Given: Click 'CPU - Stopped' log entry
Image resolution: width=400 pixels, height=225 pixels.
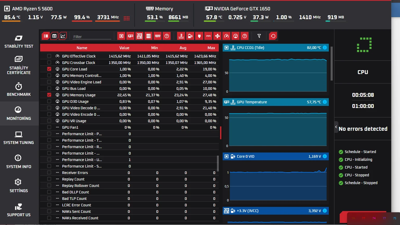Looking at the screenshot, I should (357, 175).
